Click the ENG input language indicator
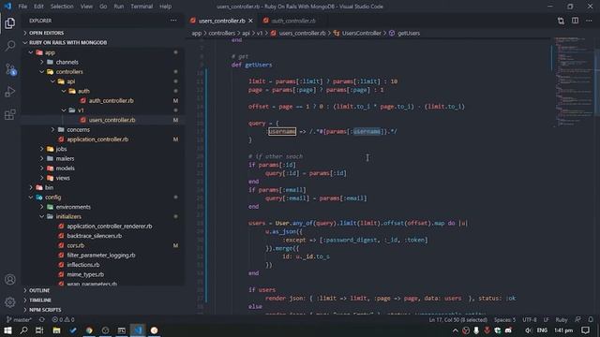 tap(542, 330)
